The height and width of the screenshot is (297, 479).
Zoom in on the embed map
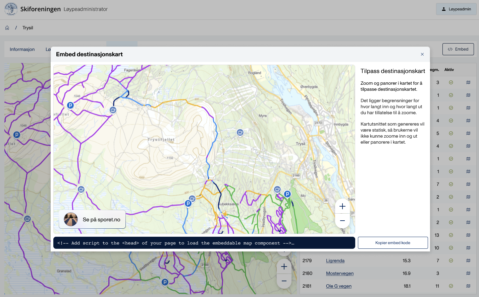click(x=342, y=206)
